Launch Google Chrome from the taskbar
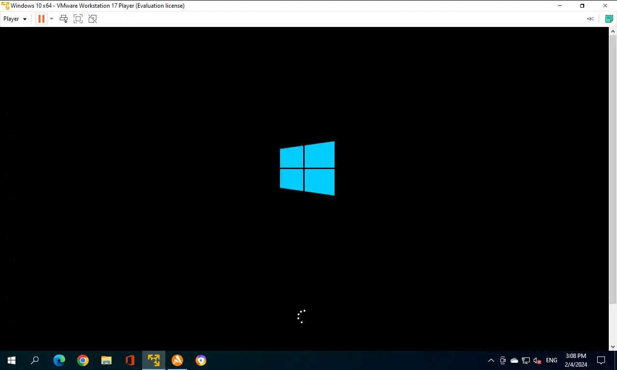Screen dimensions: 617x370 tap(83, 360)
